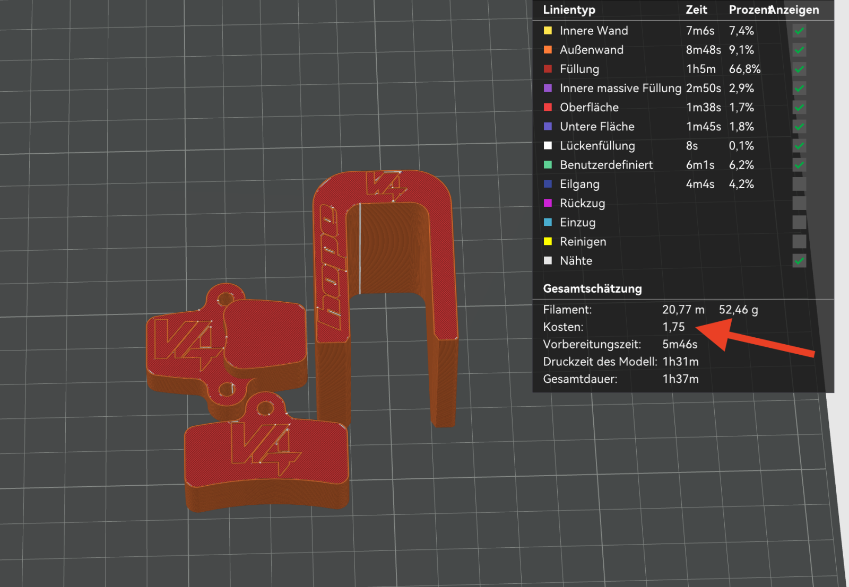849x587 pixels.
Task: Click the Eilgang row label
Action: click(579, 184)
